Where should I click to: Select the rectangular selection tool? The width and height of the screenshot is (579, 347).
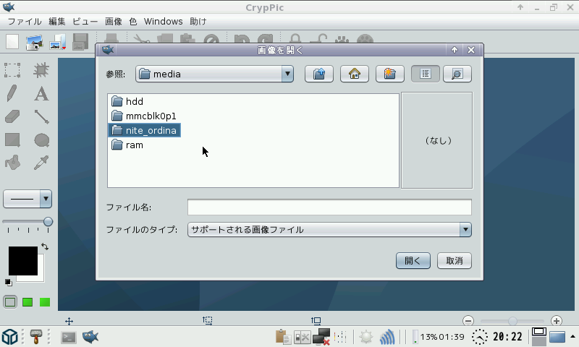(12, 70)
